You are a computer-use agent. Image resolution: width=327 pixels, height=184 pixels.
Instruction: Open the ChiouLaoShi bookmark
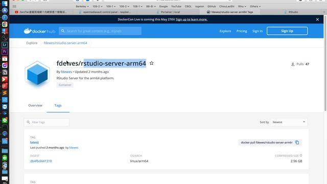227,7
